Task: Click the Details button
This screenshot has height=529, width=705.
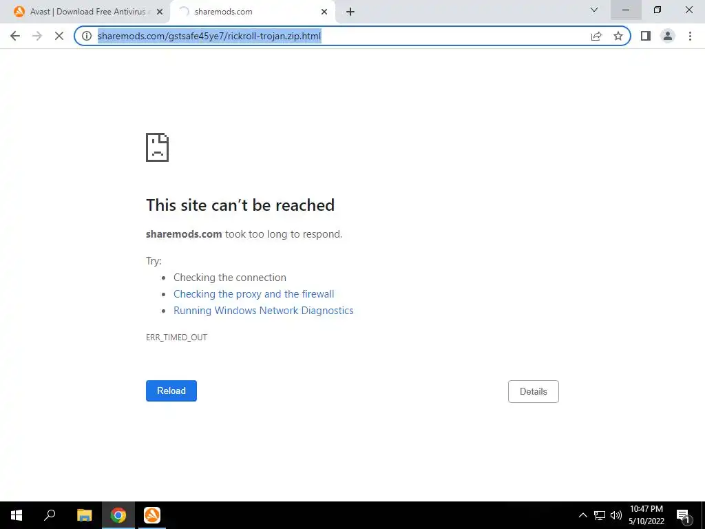Action: (x=534, y=391)
